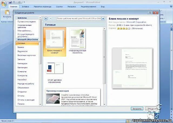This screenshot has height=123, width=173.
Task: Select Наряды на работу category
Action: 26,84
